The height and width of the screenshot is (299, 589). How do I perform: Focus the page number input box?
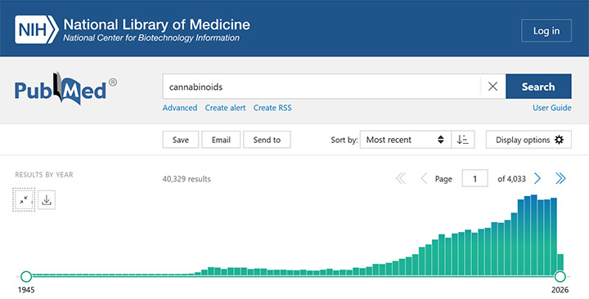pos(474,179)
